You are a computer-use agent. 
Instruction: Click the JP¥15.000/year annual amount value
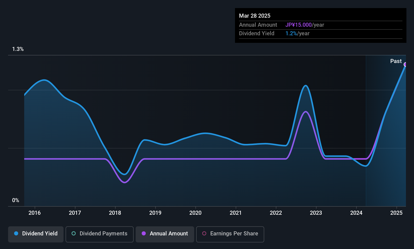pyautogui.click(x=305, y=25)
